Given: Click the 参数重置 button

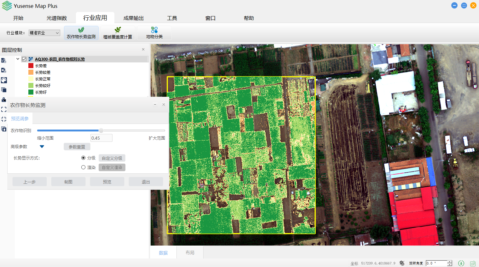Looking at the screenshot, I should pyautogui.click(x=77, y=147).
